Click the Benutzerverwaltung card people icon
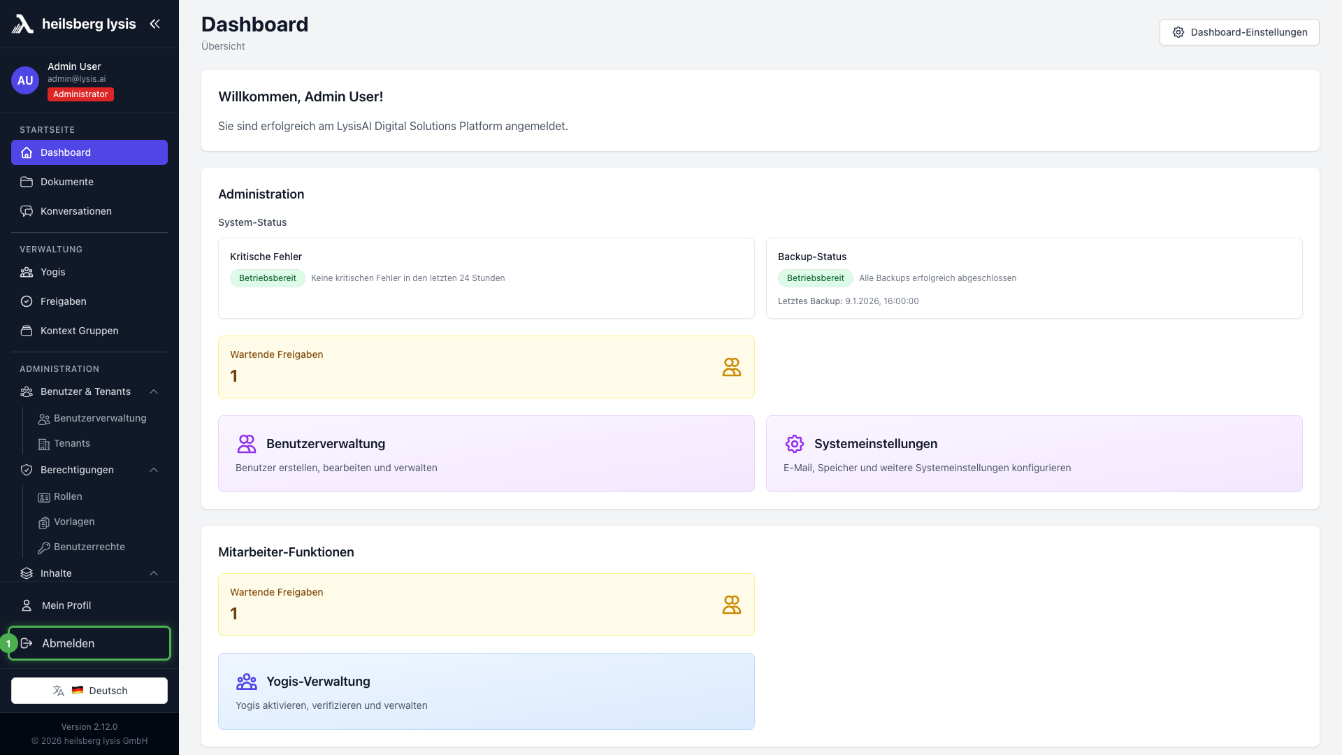1342x755 pixels. pyautogui.click(x=246, y=444)
